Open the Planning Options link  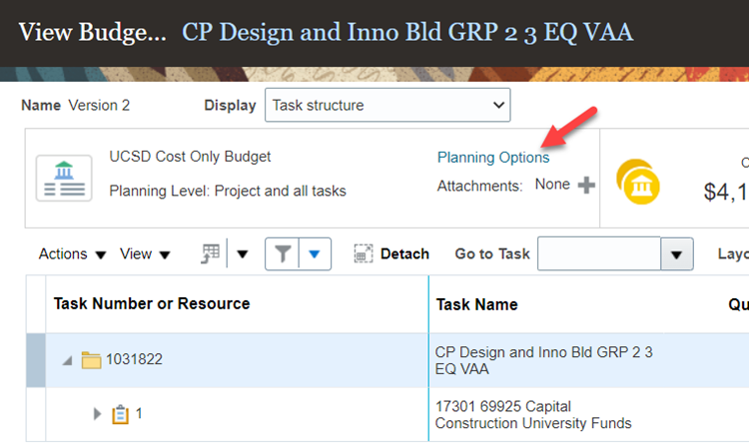pyautogui.click(x=493, y=158)
